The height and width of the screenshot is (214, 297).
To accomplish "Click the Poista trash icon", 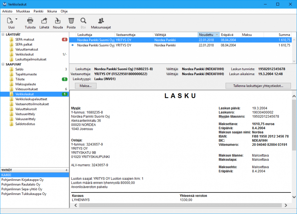I will point(71,21).
